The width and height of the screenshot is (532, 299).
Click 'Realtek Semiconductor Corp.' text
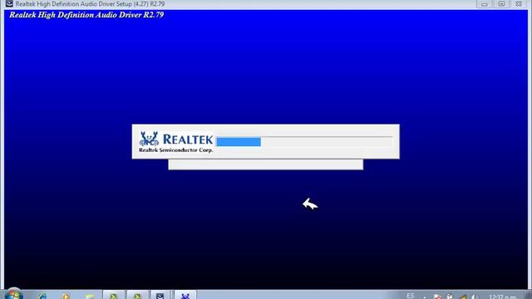point(175,149)
